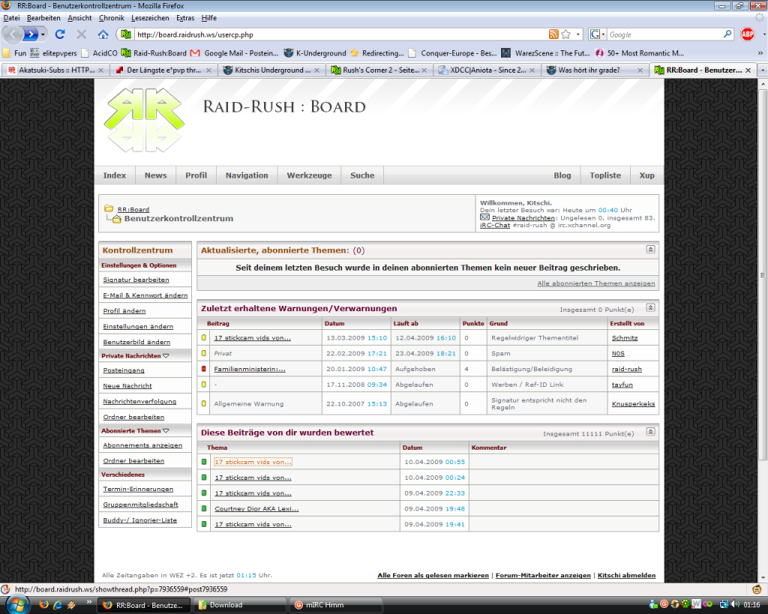Screen dimensions: 768x614
Task: Click the Stop loading X icon
Action: (81, 34)
